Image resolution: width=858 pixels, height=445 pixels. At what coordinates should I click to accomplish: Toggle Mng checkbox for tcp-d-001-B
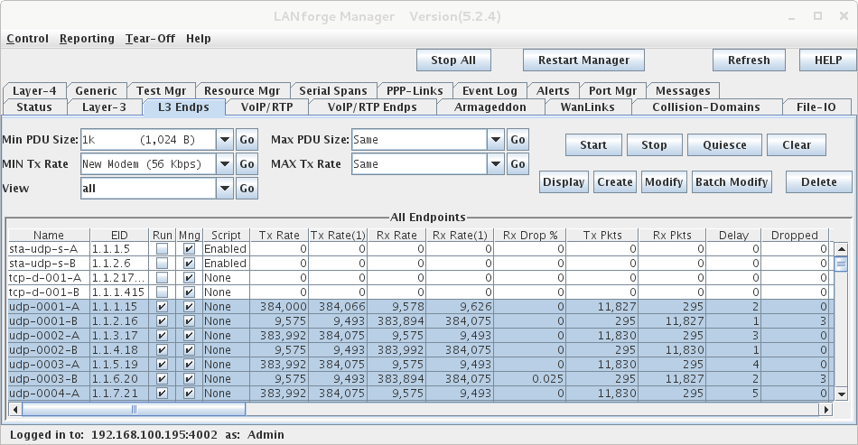(189, 292)
